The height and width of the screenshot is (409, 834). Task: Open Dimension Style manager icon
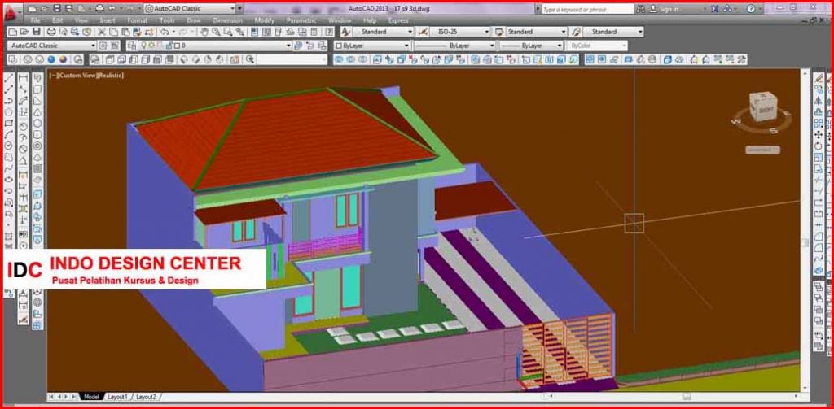pyautogui.click(x=423, y=32)
